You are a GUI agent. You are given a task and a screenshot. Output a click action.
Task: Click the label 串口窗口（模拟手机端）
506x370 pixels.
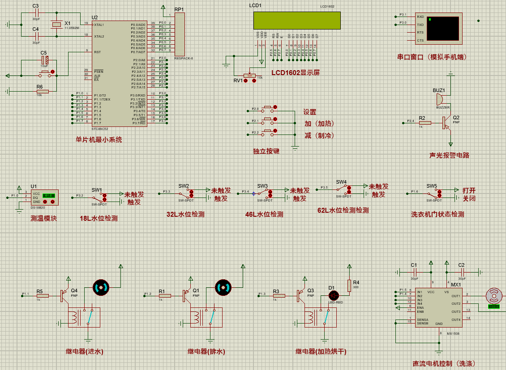tap(432, 57)
